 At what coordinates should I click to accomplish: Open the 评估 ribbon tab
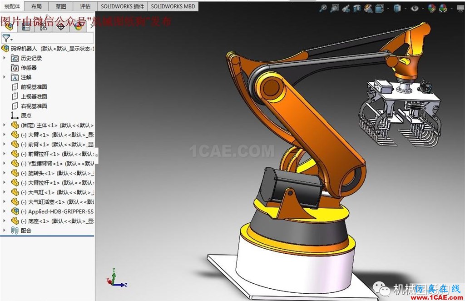click(85, 6)
